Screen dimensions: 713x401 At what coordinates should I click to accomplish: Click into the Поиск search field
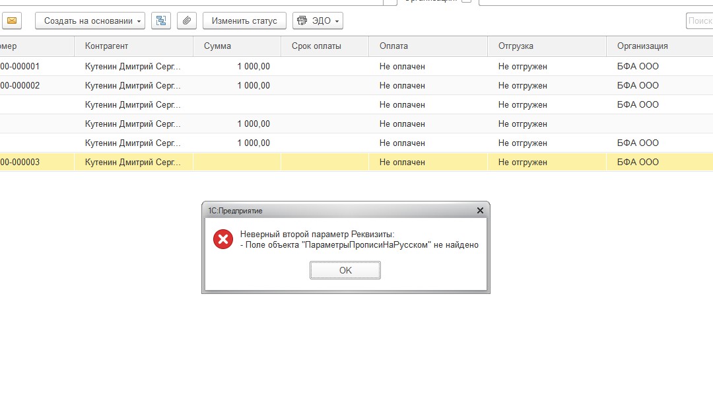coord(700,21)
